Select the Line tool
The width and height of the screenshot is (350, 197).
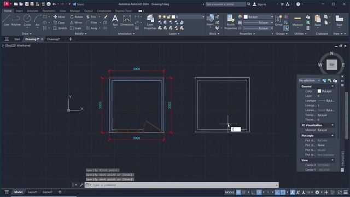[x=6, y=20]
